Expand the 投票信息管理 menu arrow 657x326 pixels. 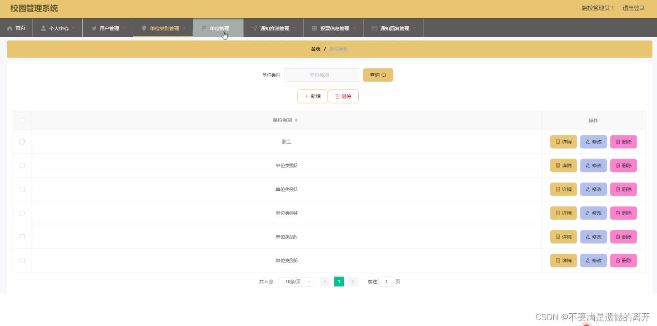354,28
